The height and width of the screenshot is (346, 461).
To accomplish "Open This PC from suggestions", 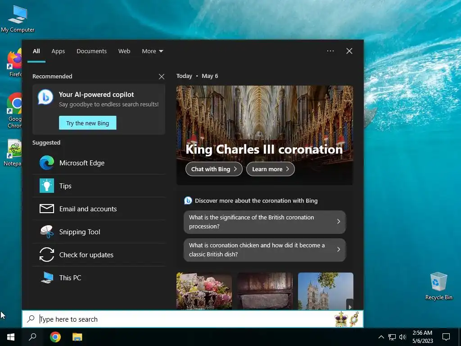I will [99, 278].
